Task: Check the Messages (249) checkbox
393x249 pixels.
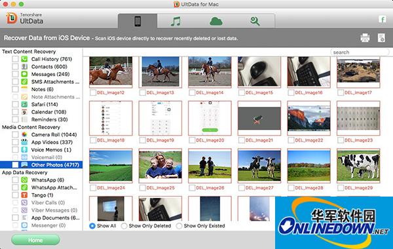Action: click(x=15, y=74)
